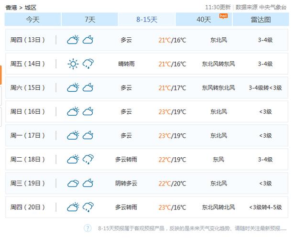Image resolution: width=294 pixels, height=239 pixels.
Task: Click the 22℃/20℃ temperature value
Action: tap(172, 184)
